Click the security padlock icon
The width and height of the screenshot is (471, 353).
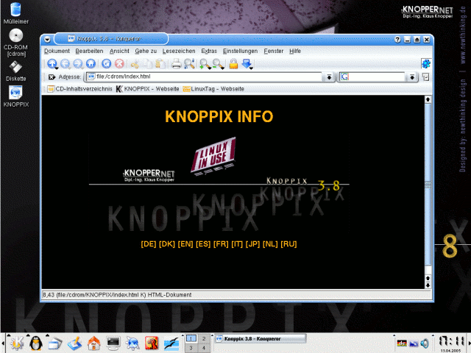point(233,64)
